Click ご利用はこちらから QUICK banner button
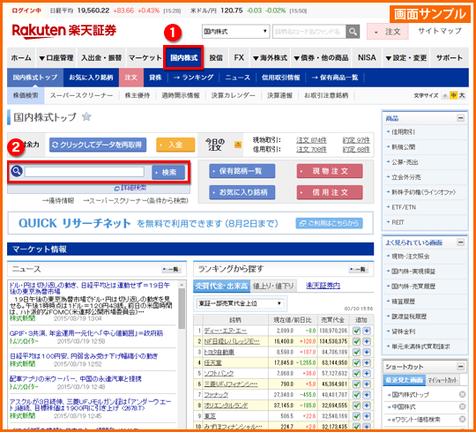Screen dimensions: 476x432 click(x=329, y=223)
